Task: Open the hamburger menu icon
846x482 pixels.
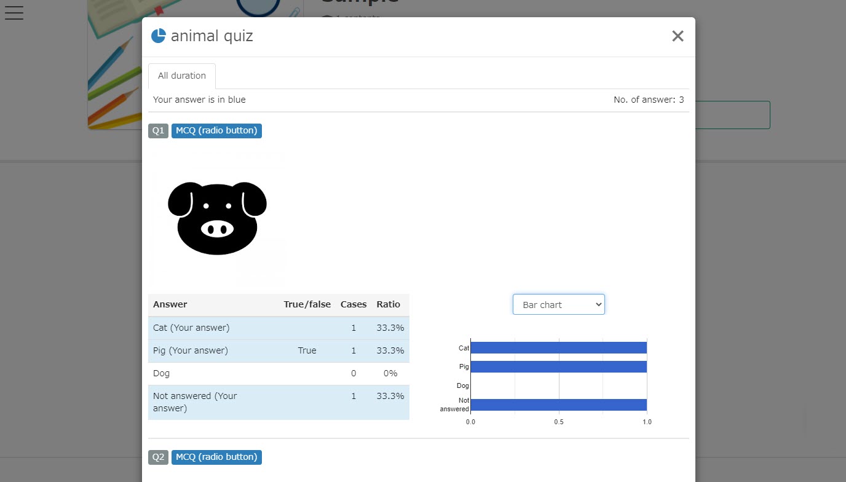Action: (14, 12)
